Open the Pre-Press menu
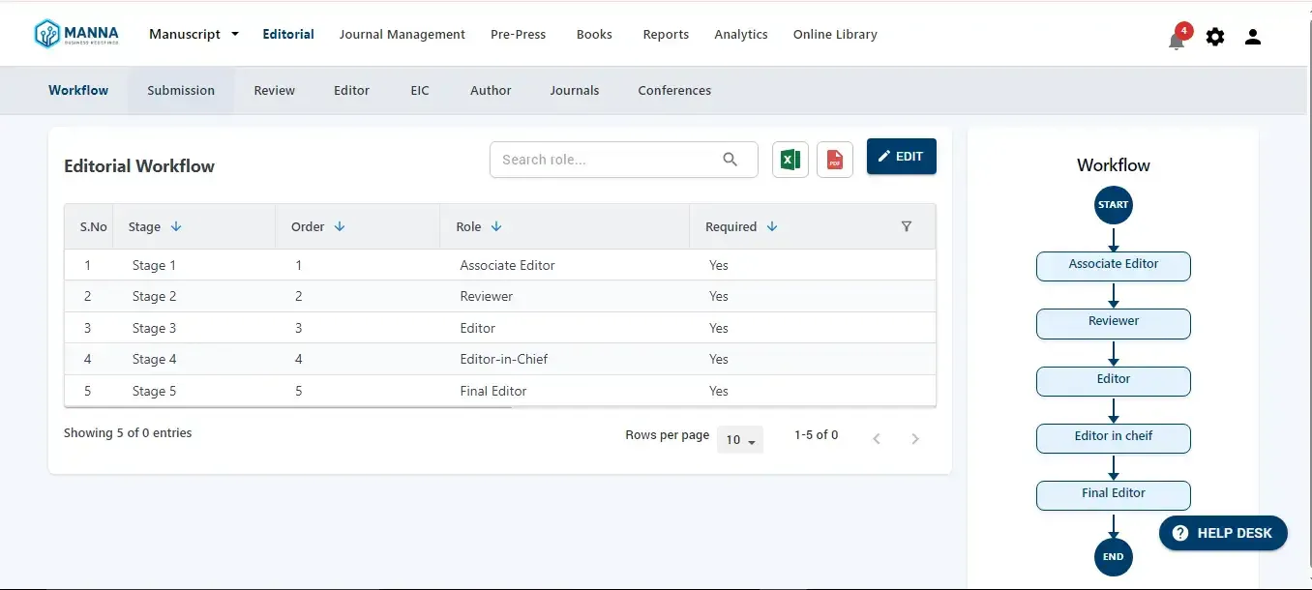 pyautogui.click(x=519, y=34)
